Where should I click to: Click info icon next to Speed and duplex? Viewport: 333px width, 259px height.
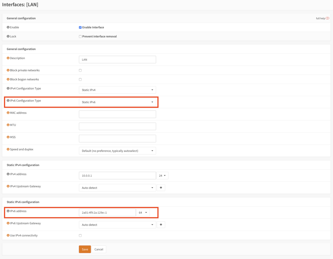pos(8,149)
